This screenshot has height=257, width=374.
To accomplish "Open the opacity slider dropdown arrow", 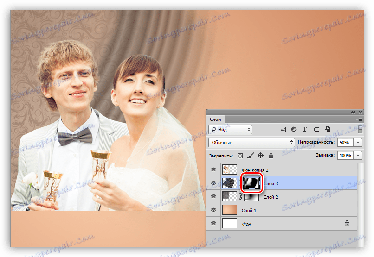I will point(358,142).
